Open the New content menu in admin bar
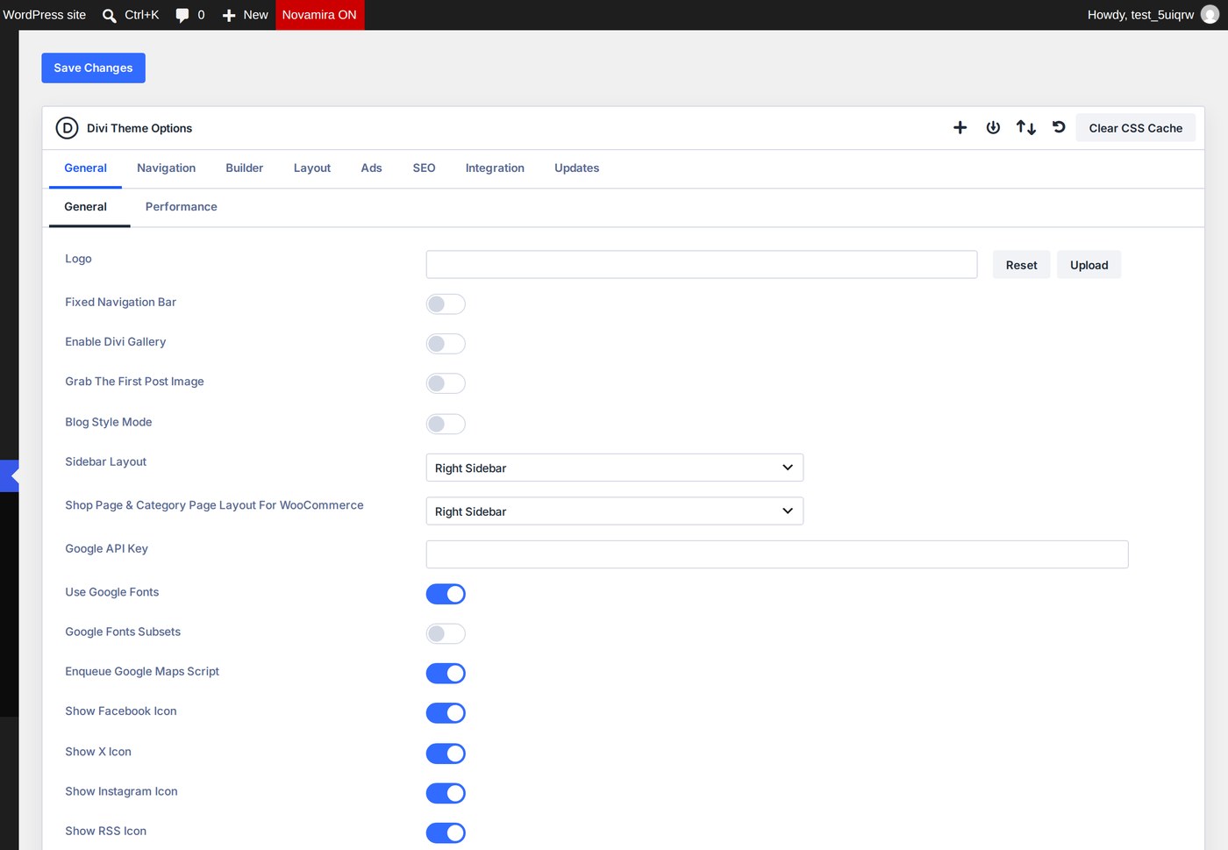The image size is (1228, 850). (x=245, y=15)
